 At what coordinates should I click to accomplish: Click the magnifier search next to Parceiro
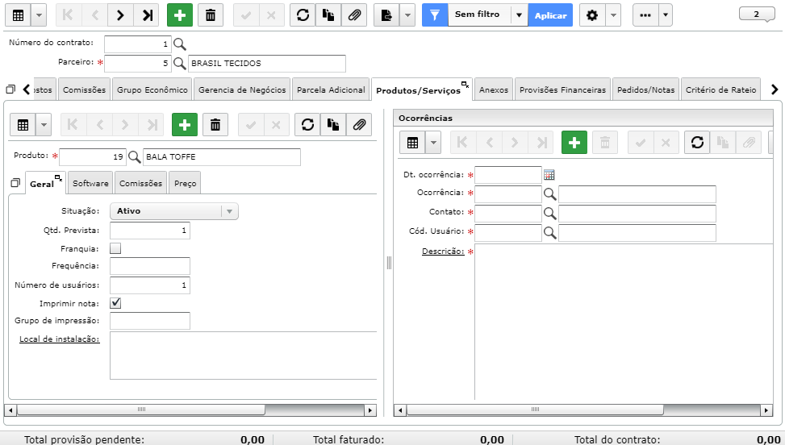pos(179,64)
